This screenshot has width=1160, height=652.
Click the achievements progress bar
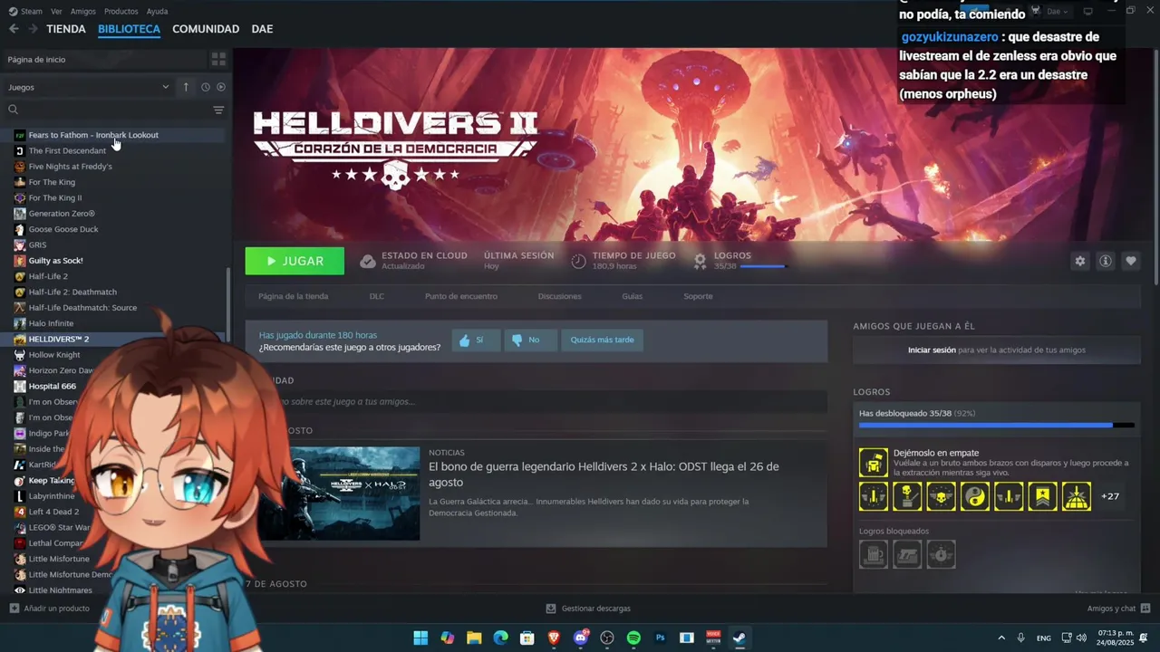997,425
